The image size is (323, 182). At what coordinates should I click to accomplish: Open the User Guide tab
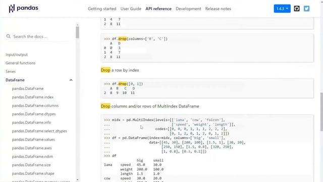[131, 9]
